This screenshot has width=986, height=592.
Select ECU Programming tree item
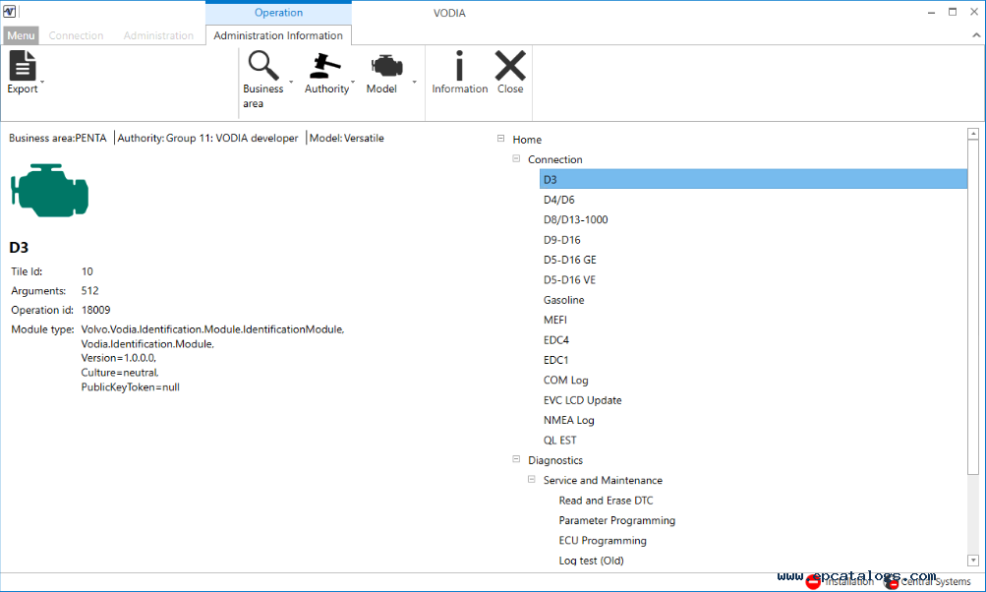click(x=603, y=541)
